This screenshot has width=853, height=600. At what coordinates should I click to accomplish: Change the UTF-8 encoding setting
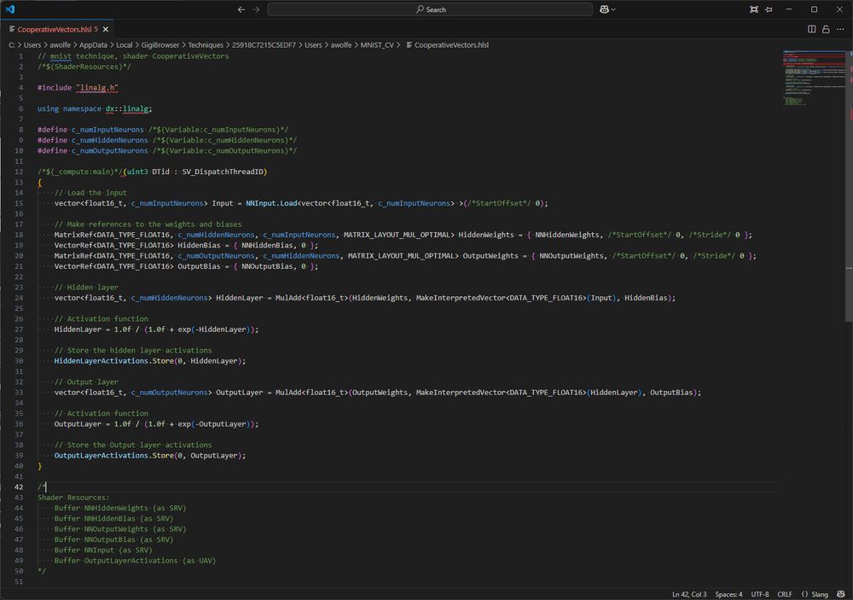[760, 594]
